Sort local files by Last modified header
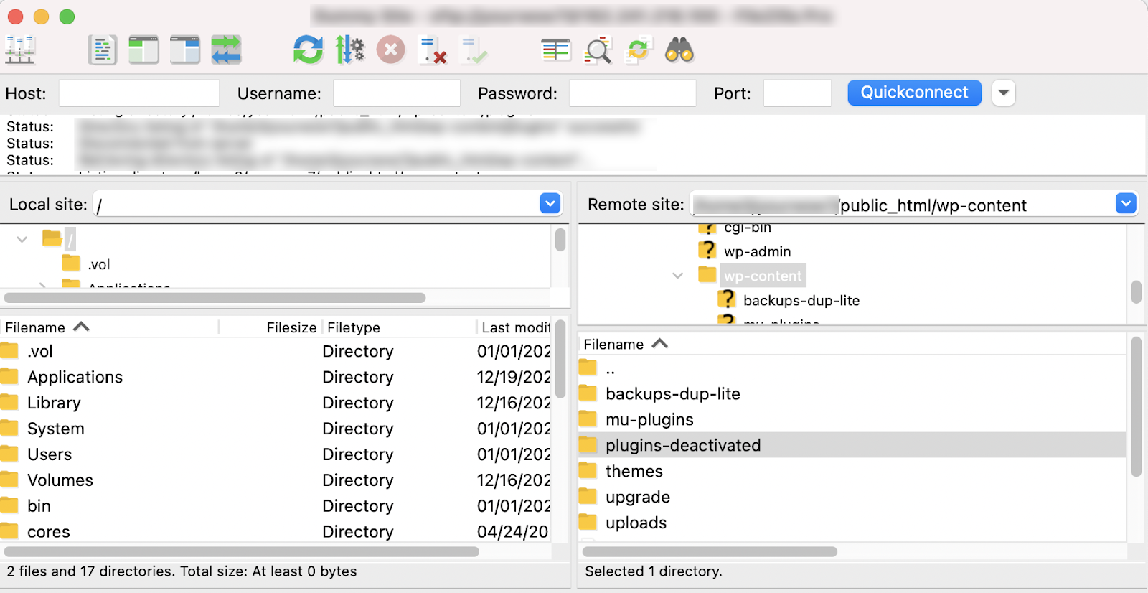 click(x=514, y=327)
